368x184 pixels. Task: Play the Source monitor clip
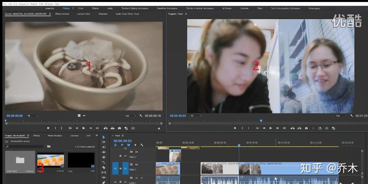point(84,128)
